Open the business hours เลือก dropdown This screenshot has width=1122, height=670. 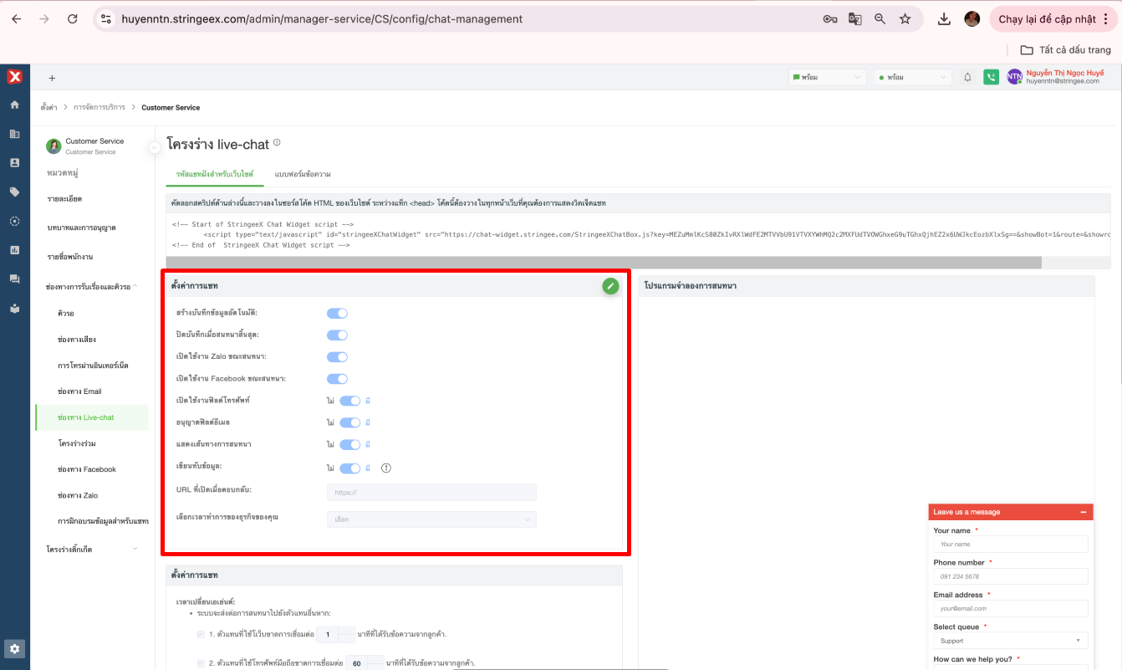coord(431,519)
